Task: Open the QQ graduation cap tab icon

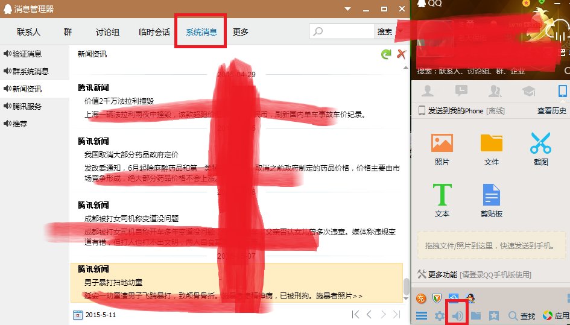Action: pyautogui.click(x=529, y=91)
